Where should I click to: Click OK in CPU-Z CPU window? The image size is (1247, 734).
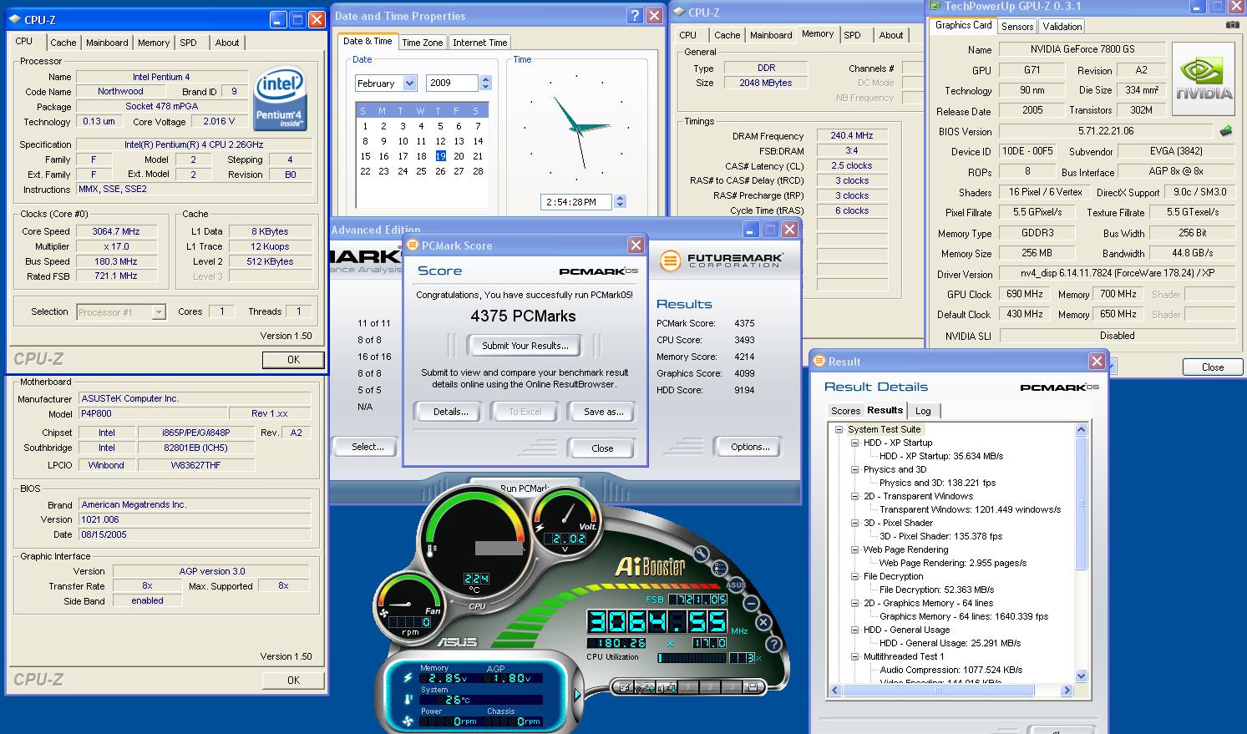[x=293, y=360]
